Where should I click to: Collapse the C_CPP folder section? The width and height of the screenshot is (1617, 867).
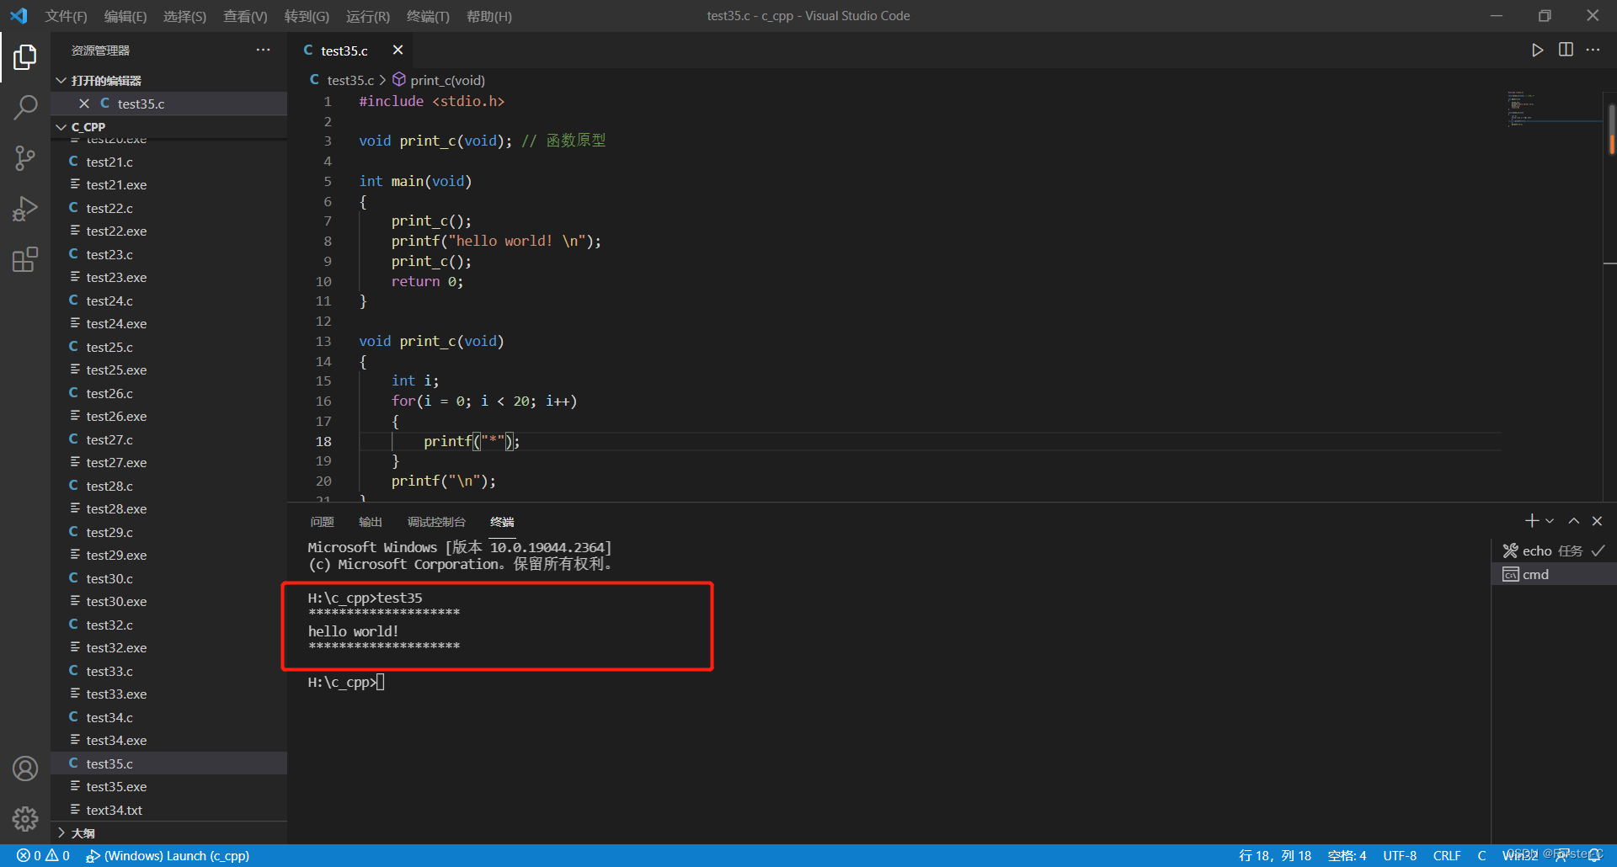[x=61, y=127]
